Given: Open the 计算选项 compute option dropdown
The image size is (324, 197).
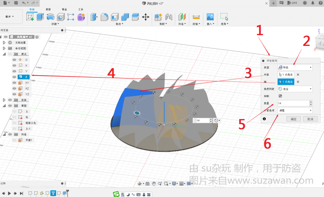Looking at the screenshot, I should pos(295,111).
